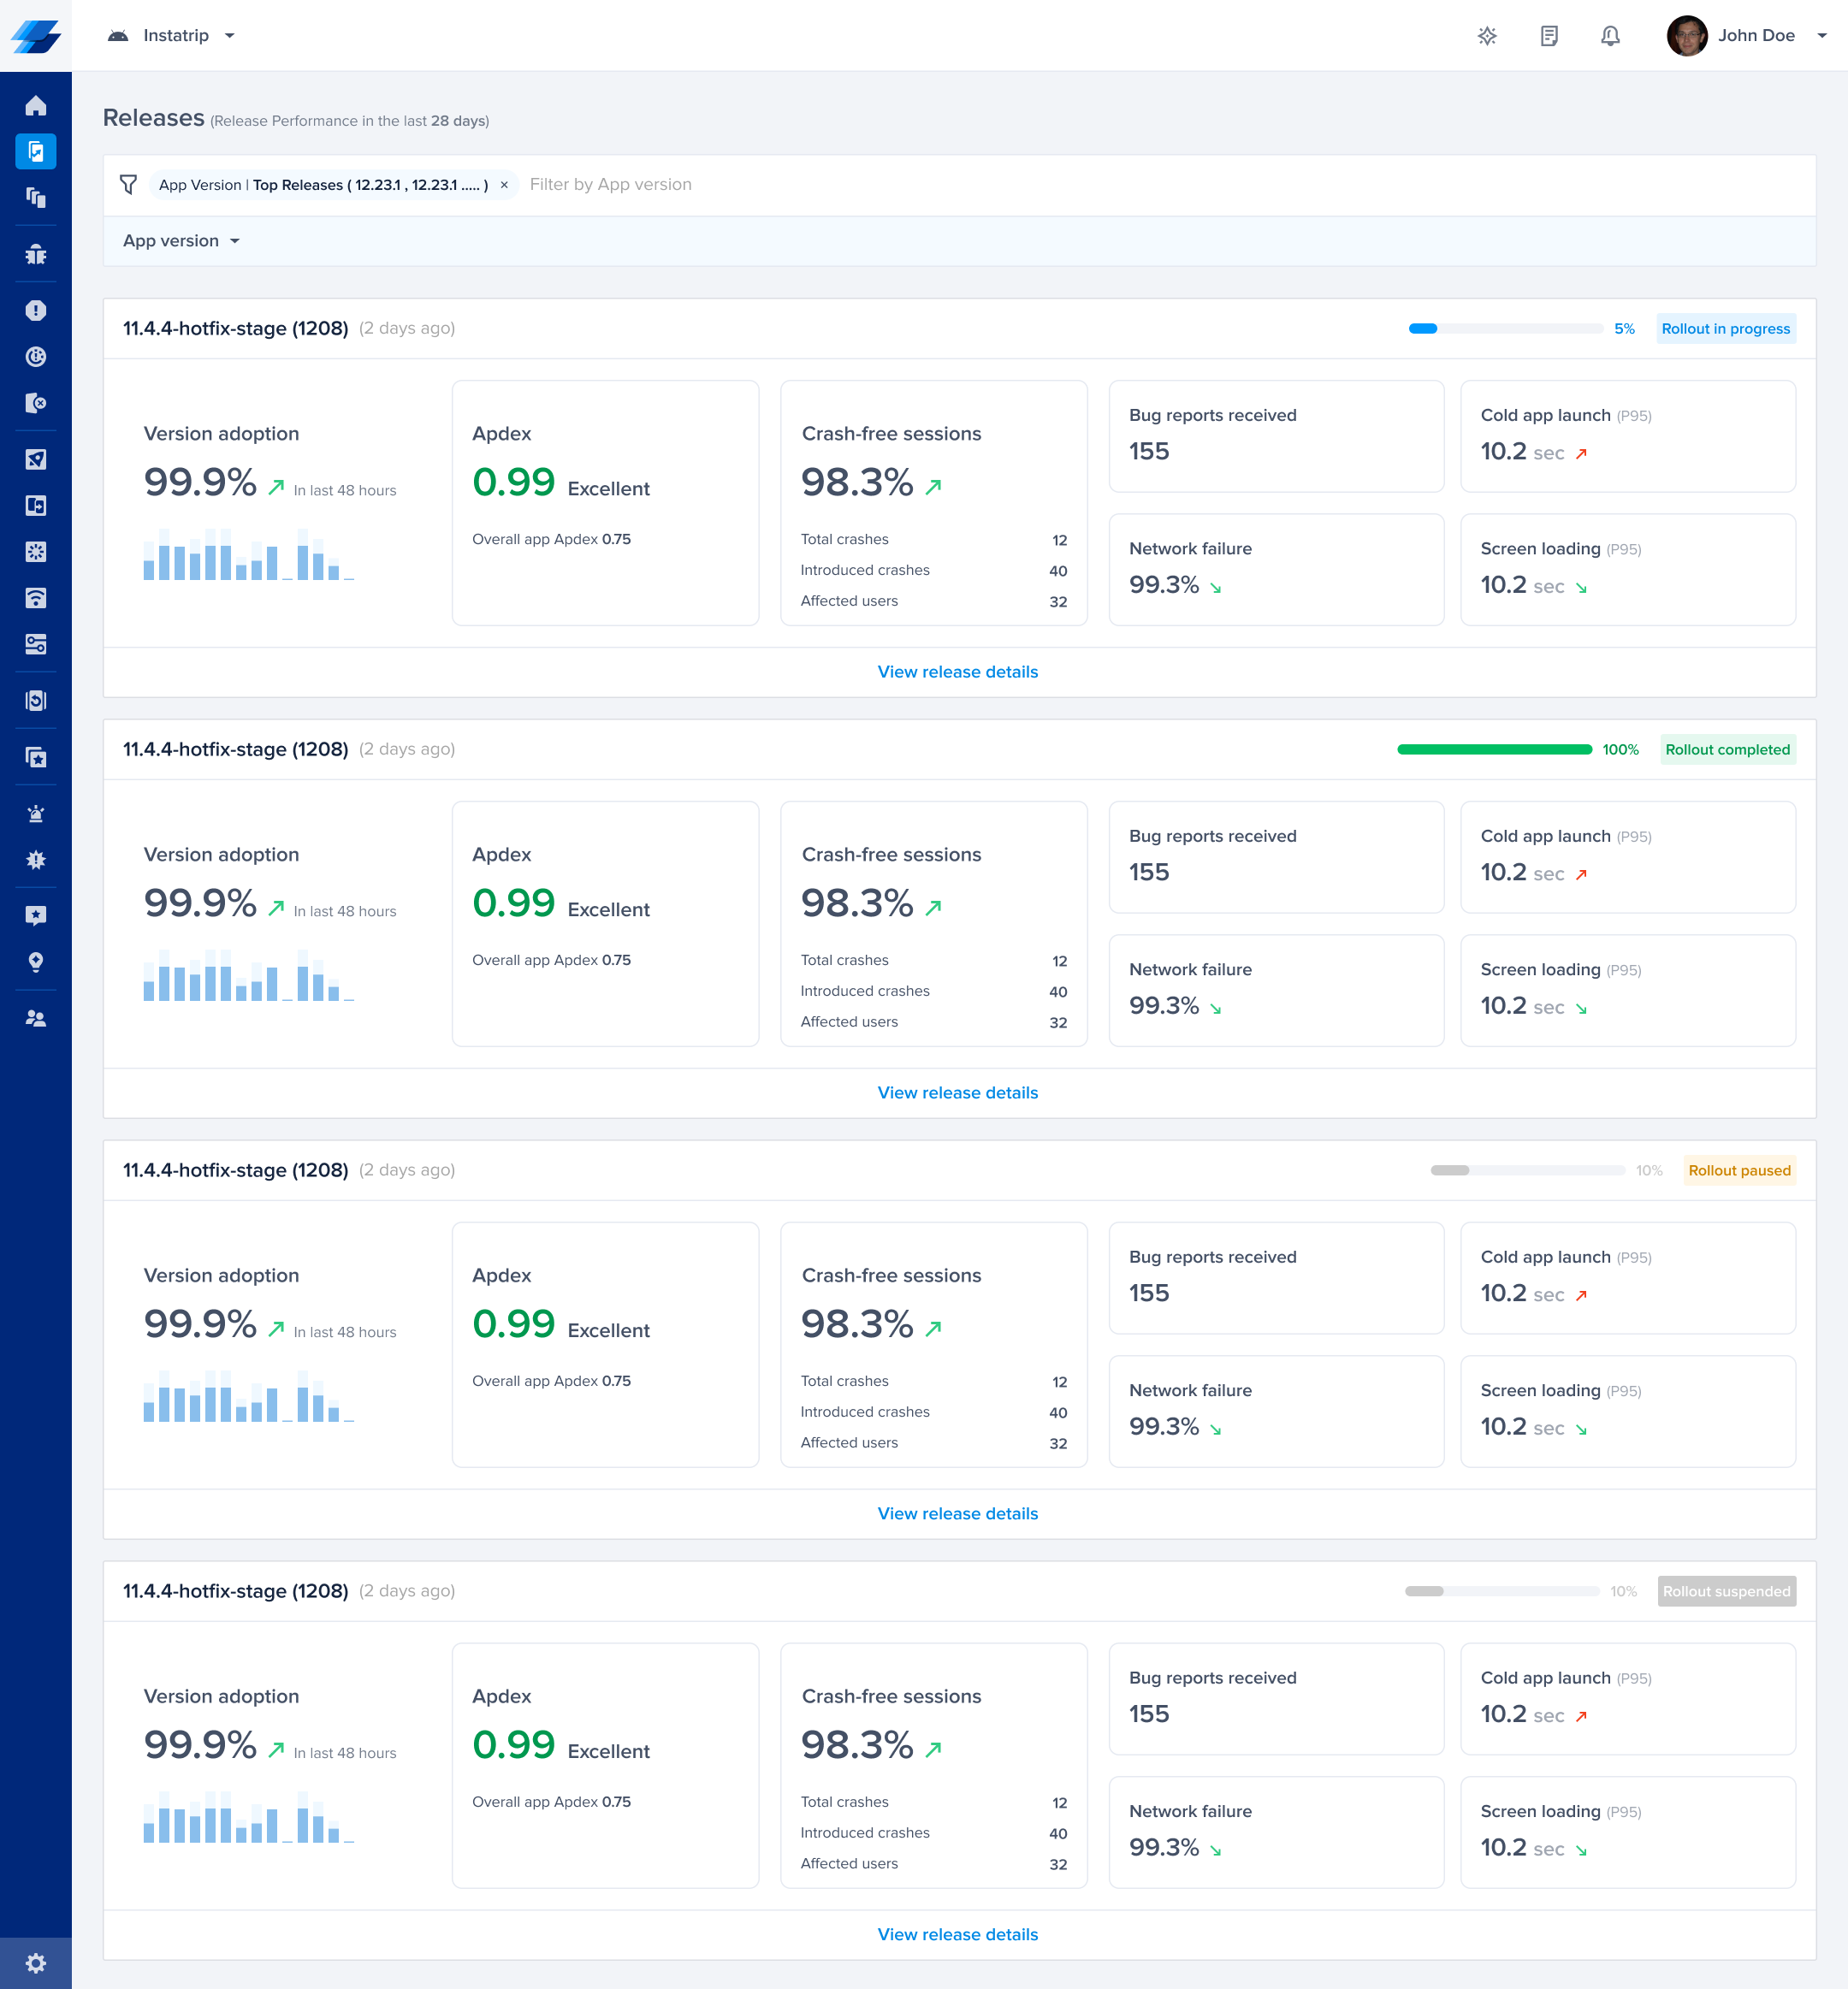Open the siren alerts icon in sidebar
The width and height of the screenshot is (1848, 1989).
(36, 814)
